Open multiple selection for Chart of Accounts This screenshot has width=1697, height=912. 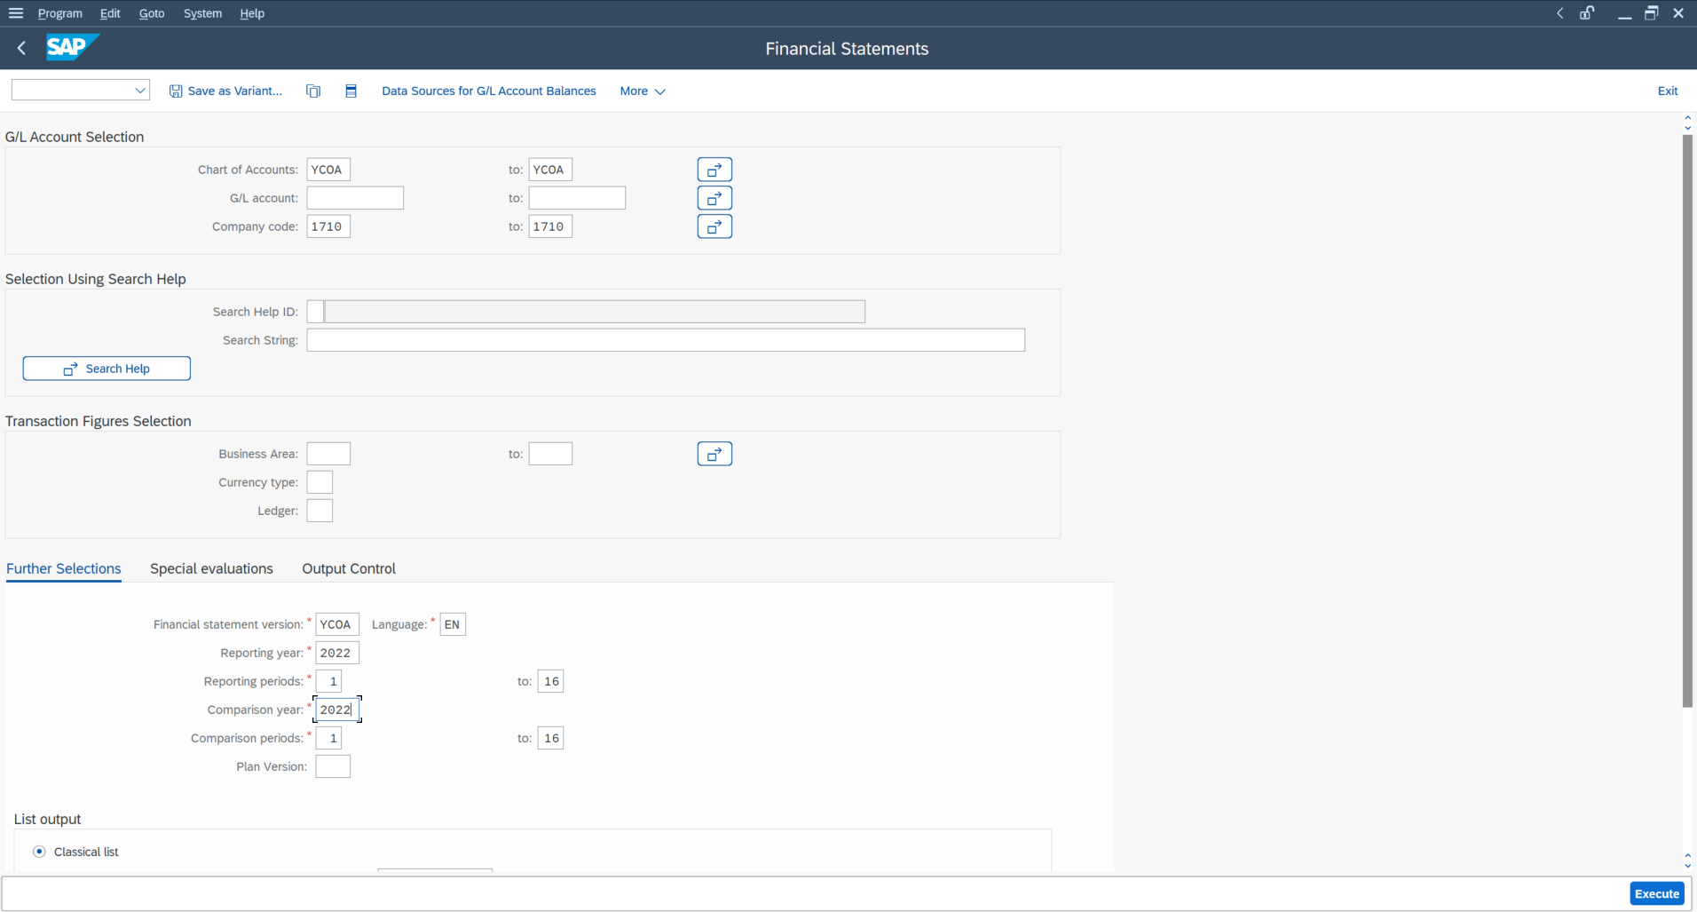pyautogui.click(x=714, y=169)
